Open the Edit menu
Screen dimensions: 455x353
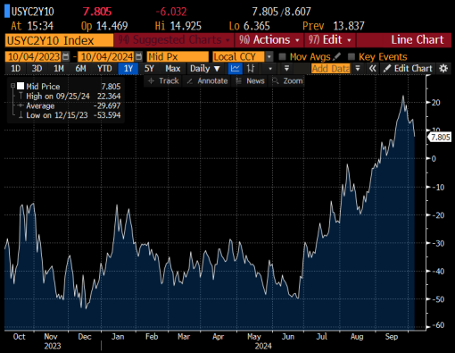pyautogui.click(x=329, y=40)
